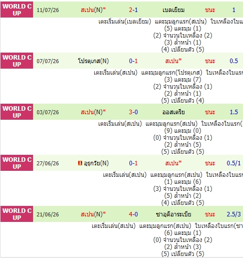Click the WORLD CUP label for 07/07/26 match
The width and height of the screenshot is (243, 258).
tap(17, 61)
